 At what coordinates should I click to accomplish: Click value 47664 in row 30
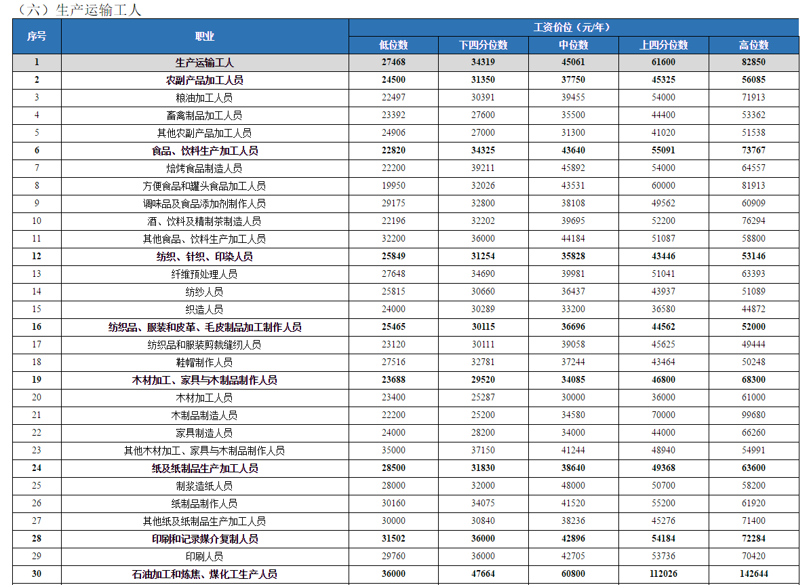pyautogui.click(x=483, y=573)
